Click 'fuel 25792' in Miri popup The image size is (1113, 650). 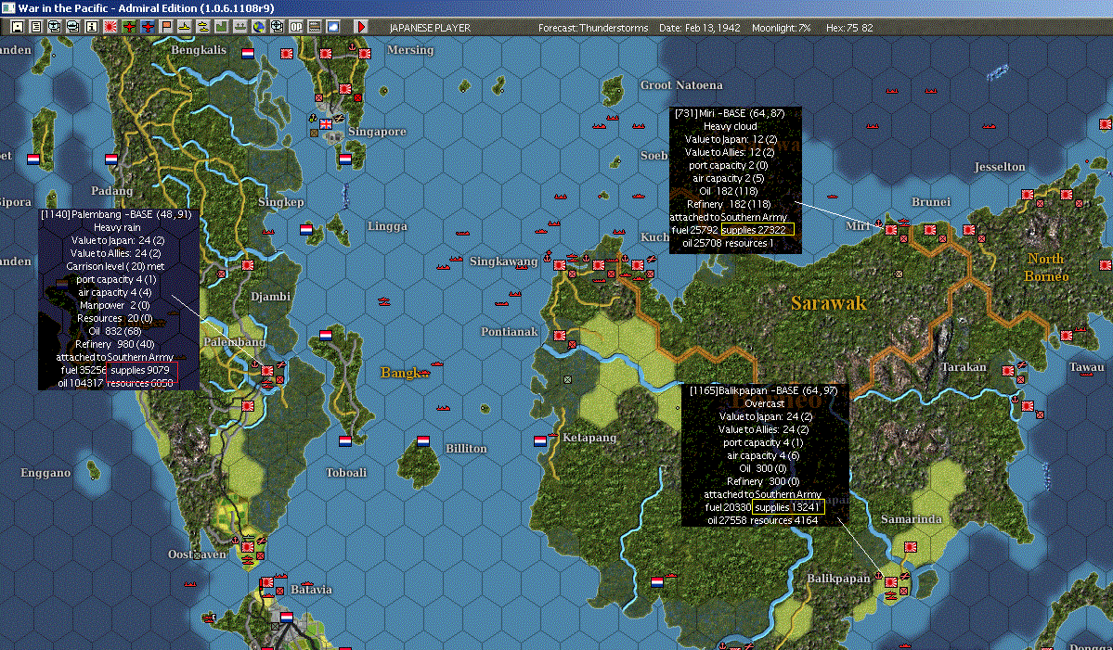tap(694, 230)
